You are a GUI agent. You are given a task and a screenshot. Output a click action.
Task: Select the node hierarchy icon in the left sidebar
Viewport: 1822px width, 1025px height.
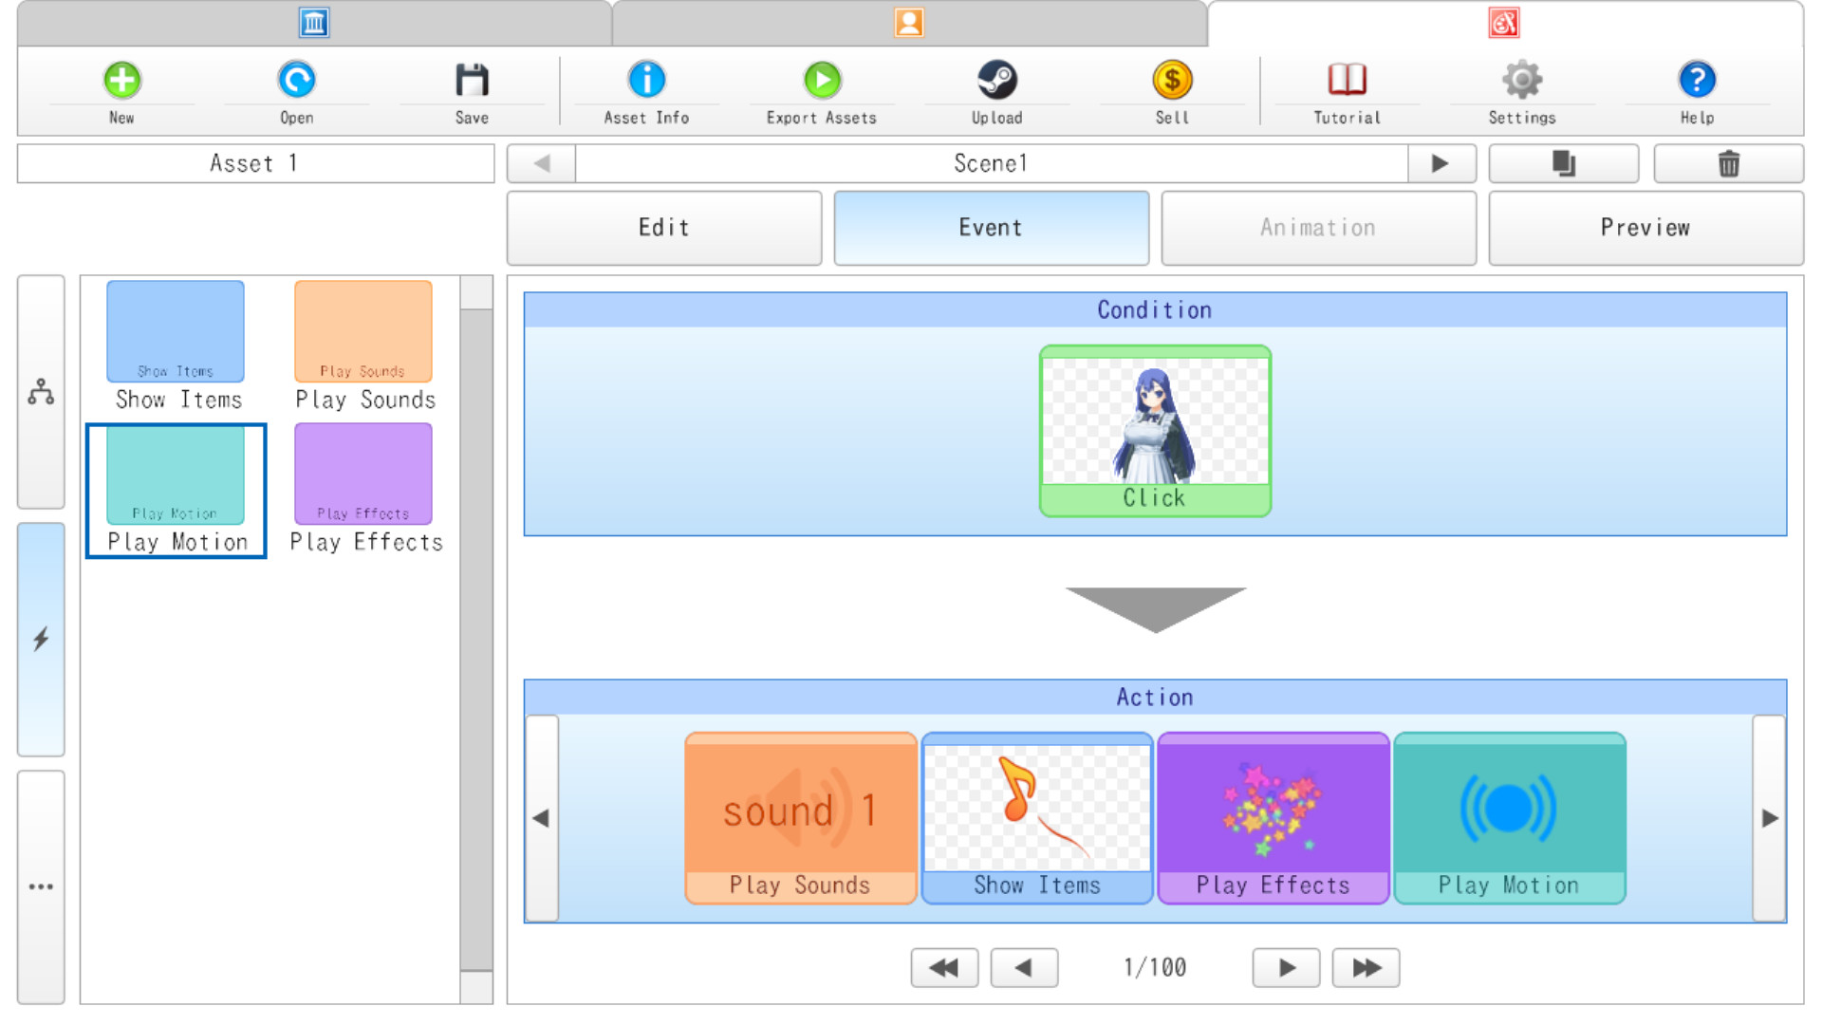coord(41,391)
